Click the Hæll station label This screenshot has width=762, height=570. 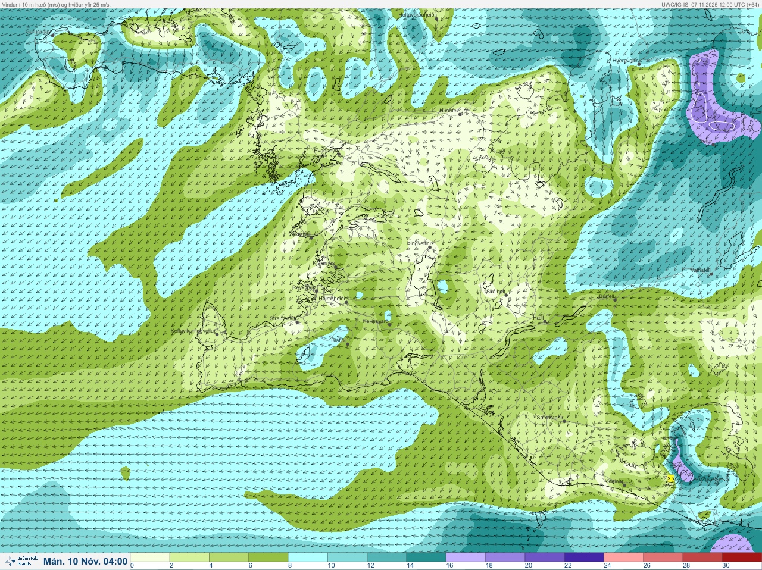point(539,318)
